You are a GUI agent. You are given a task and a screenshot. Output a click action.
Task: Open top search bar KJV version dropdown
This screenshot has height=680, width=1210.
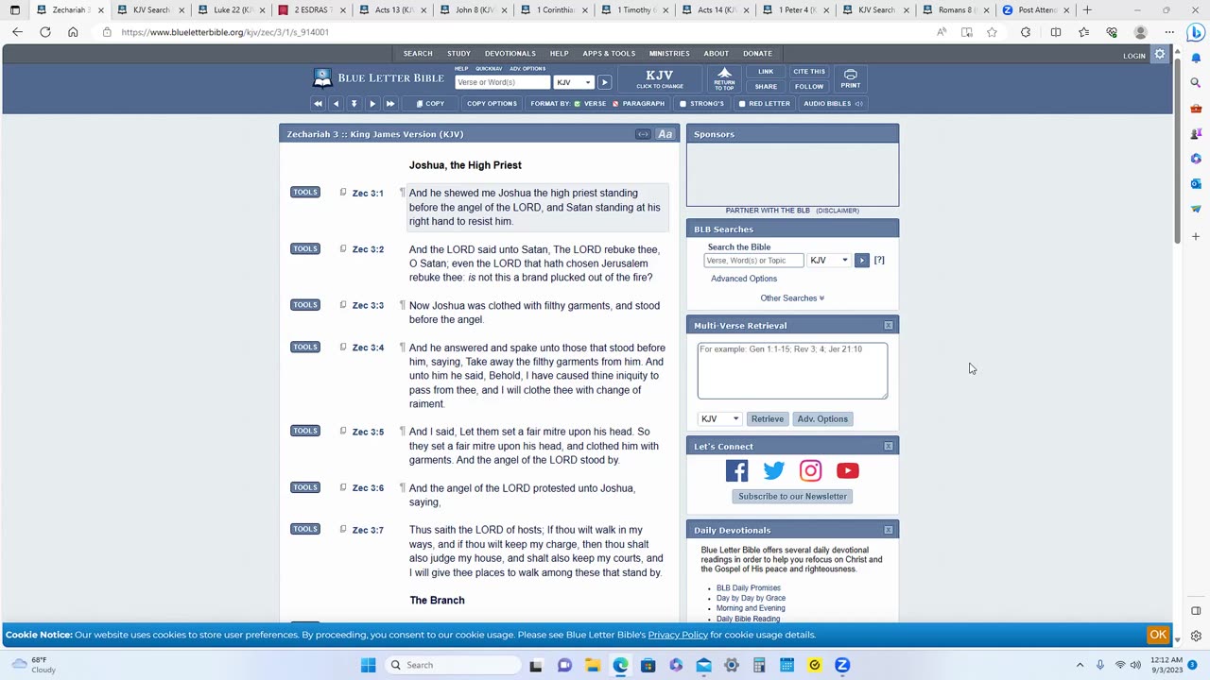tap(574, 82)
